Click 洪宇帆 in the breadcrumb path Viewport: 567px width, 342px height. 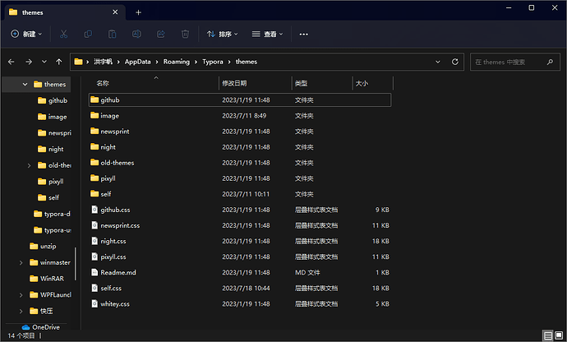[103, 62]
